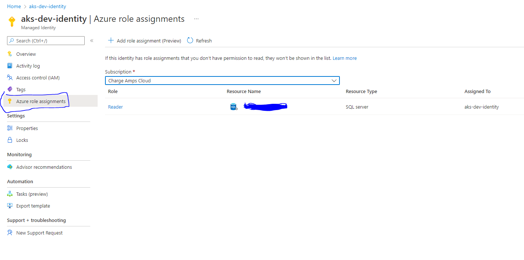
Task: Collapse the sidebar with double chevron
Action: click(x=92, y=41)
